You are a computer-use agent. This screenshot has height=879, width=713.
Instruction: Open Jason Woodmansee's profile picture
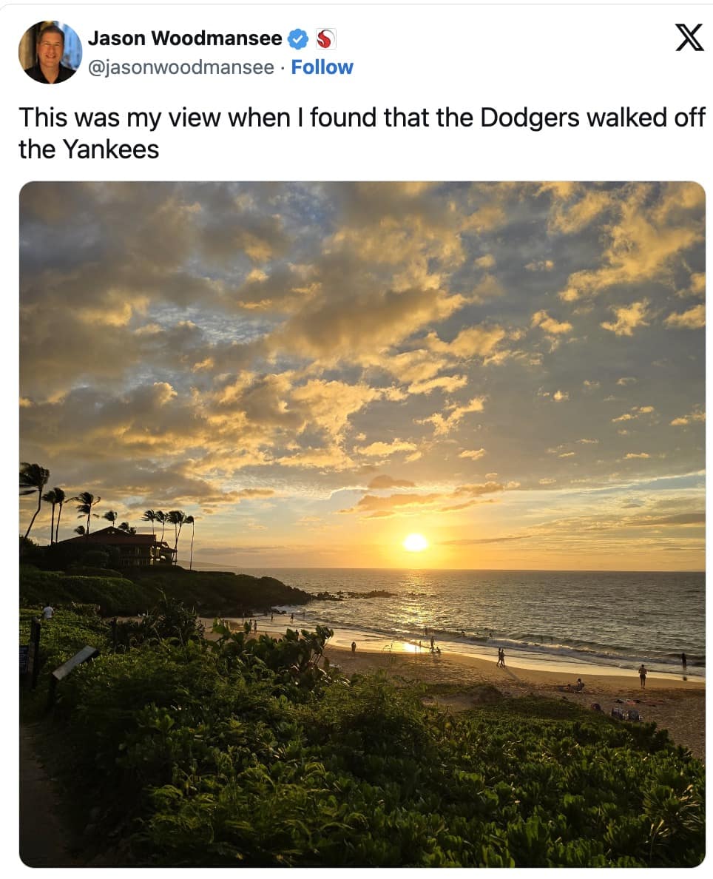[x=50, y=52]
